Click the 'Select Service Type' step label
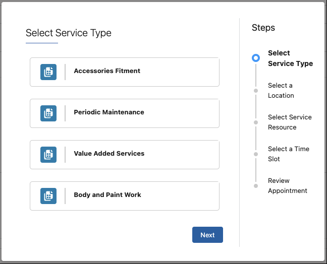 tap(290, 58)
